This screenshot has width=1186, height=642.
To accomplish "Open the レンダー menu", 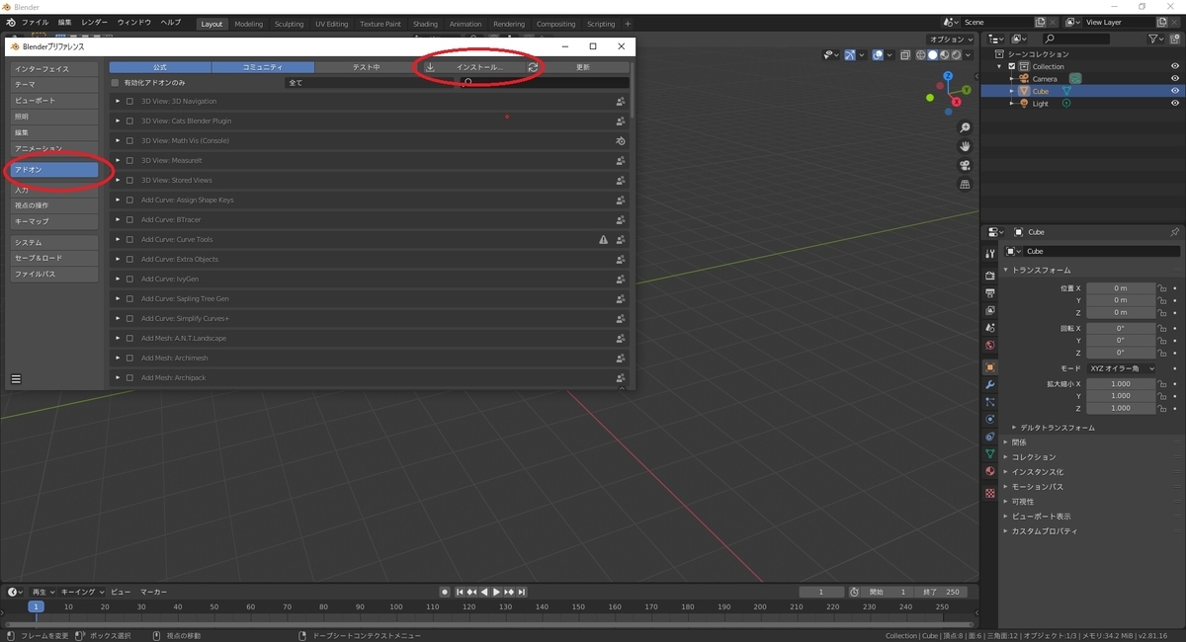I will [x=95, y=22].
